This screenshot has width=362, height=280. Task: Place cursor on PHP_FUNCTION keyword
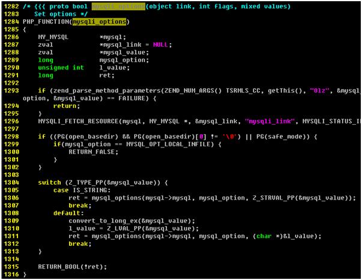click(x=46, y=22)
